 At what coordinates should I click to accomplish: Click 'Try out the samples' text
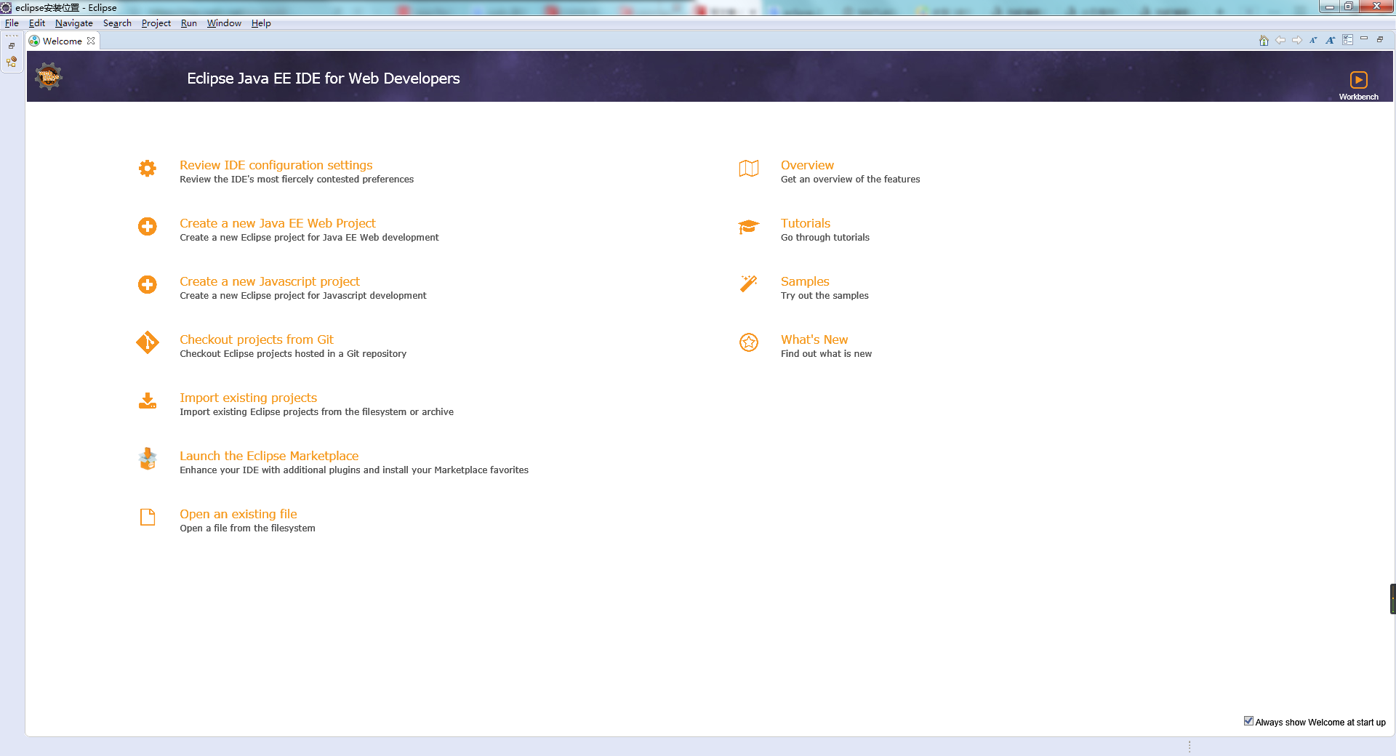(825, 295)
